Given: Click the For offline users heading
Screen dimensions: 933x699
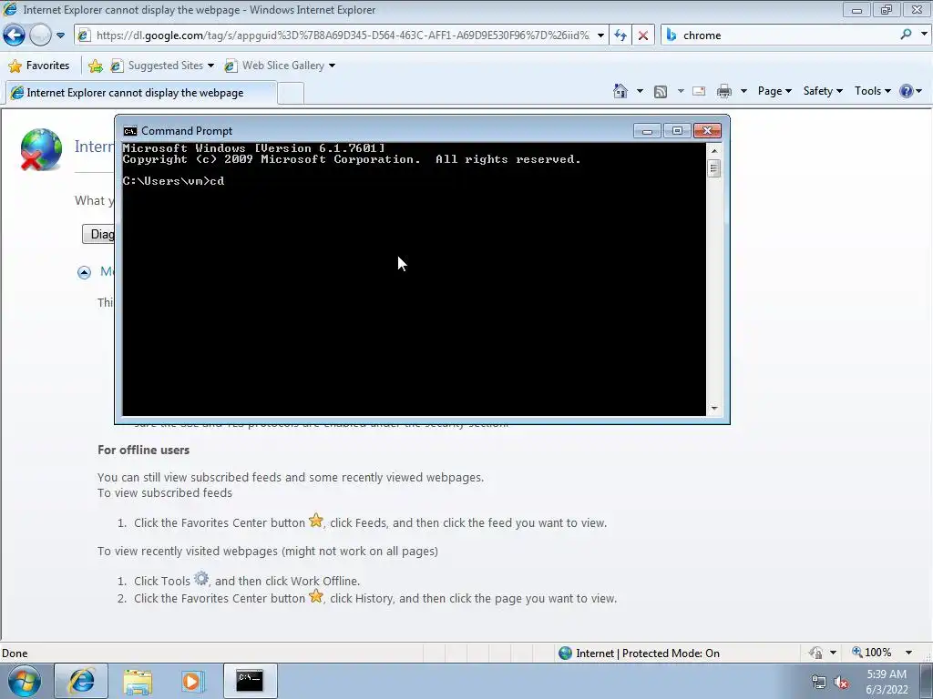Looking at the screenshot, I should (x=143, y=450).
